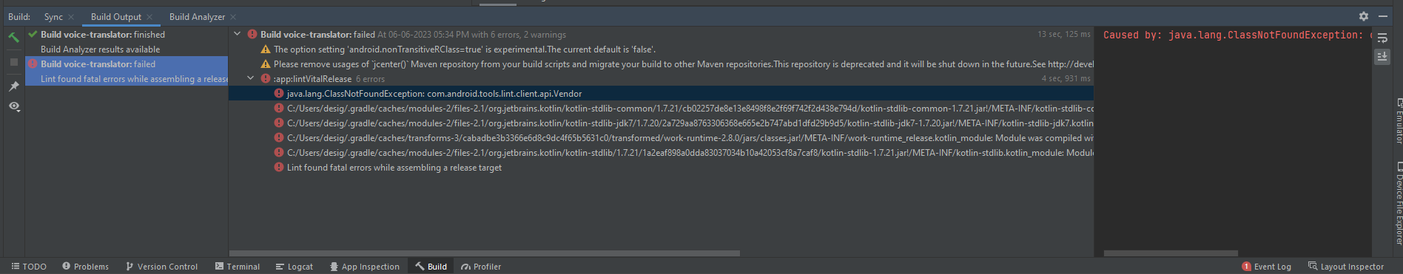This screenshot has height=274, width=1403.
Task: Open Build tool window settings gear
Action: click(1364, 16)
